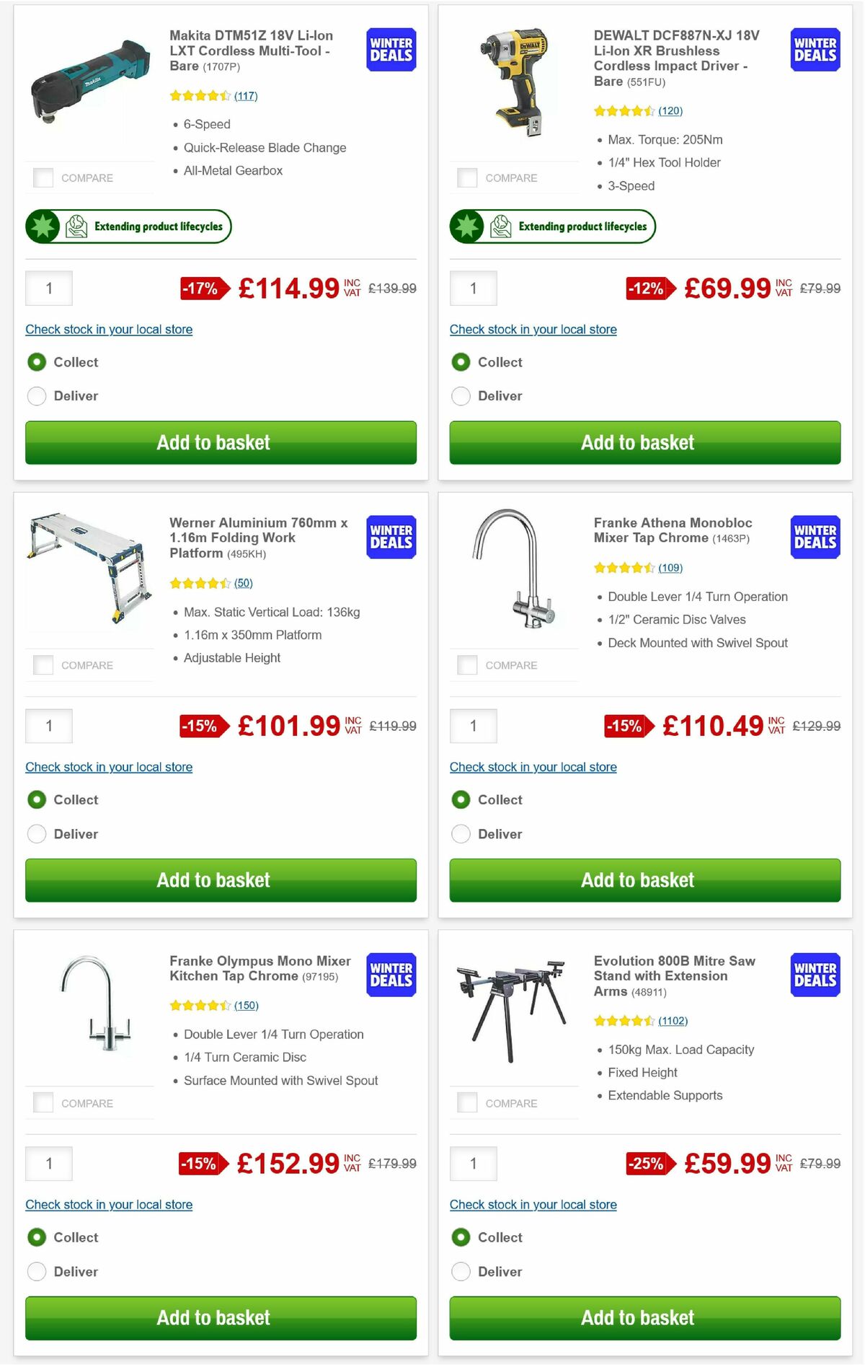This screenshot has width=865, height=1365.
Task: Click the -25% discount badge on Evolution stand
Action: pos(645,1164)
